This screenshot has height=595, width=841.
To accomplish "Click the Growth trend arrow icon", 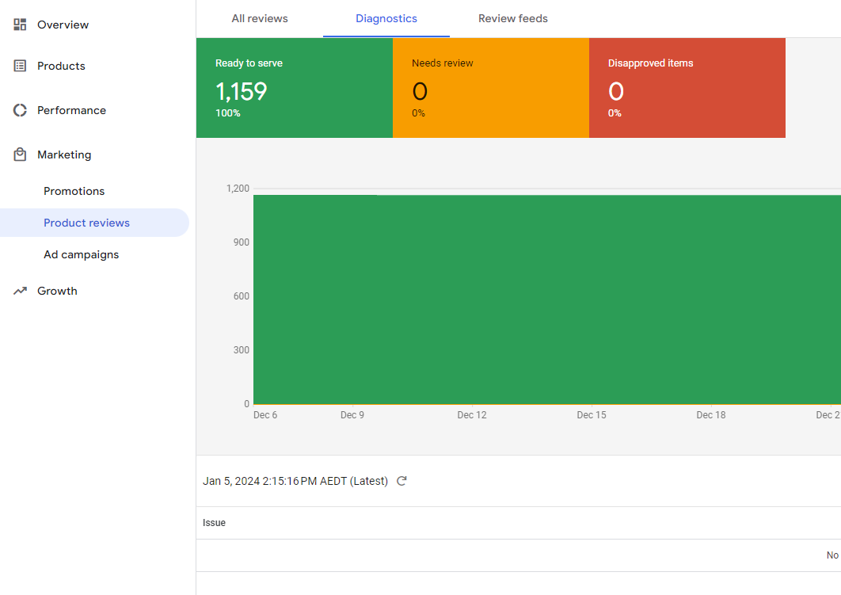I will click(x=20, y=291).
